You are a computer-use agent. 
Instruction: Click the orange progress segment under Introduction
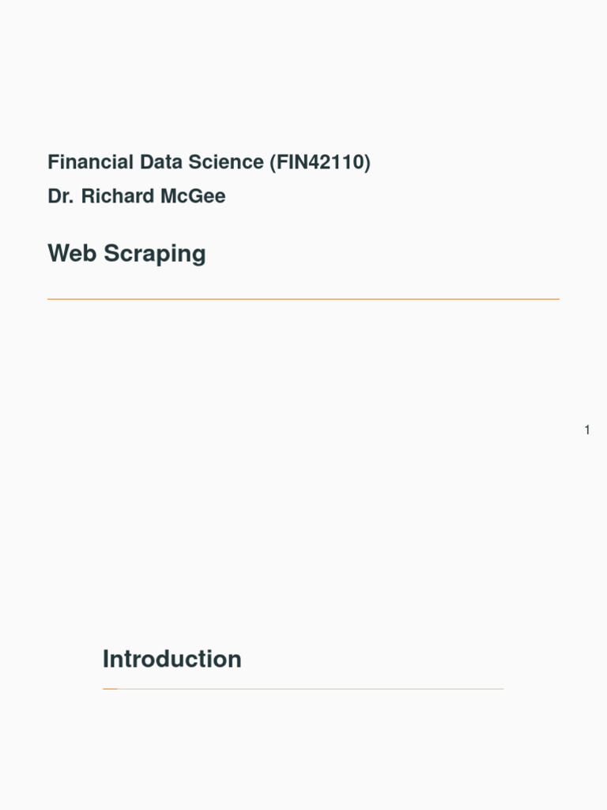tap(110, 689)
